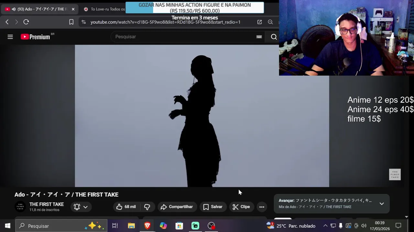
Task: Open the notification center icon
Action: (x=398, y=226)
